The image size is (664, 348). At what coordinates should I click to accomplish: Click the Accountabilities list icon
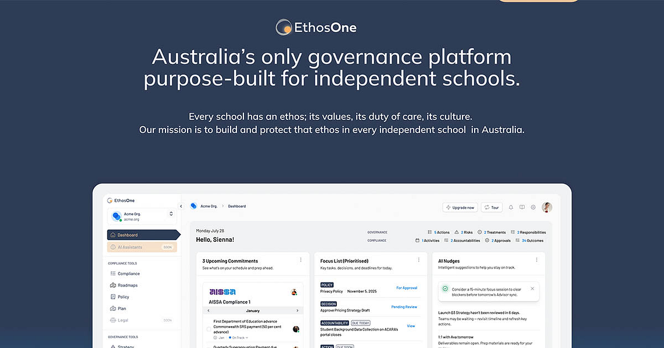tap(446, 240)
